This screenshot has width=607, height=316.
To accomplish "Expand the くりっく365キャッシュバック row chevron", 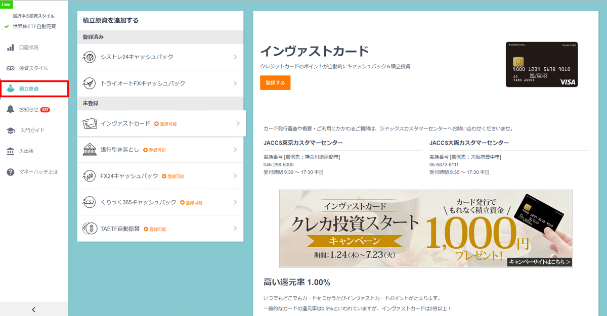I will (x=236, y=202).
